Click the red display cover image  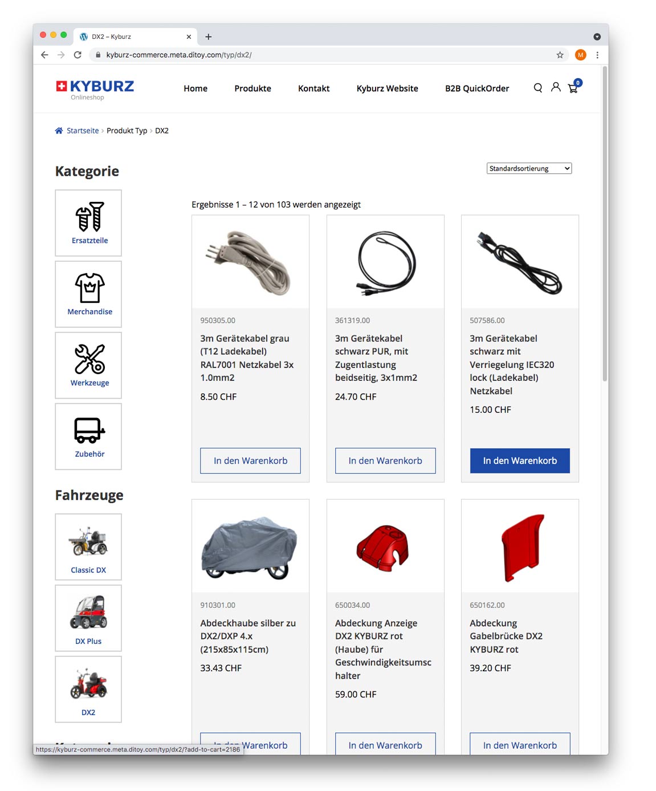(x=385, y=546)
